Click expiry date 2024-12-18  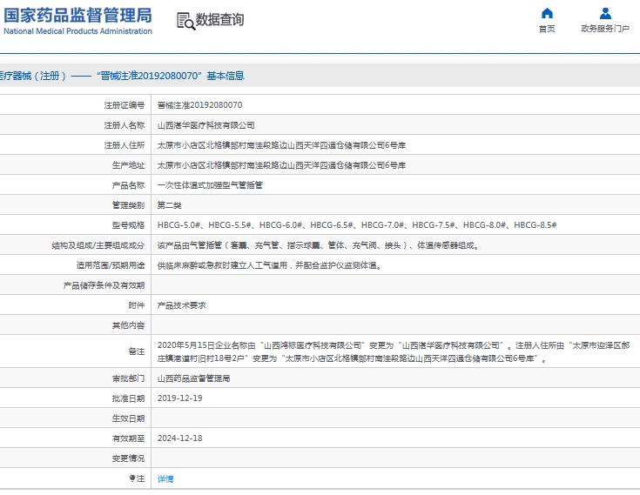[x=180, y=438]
